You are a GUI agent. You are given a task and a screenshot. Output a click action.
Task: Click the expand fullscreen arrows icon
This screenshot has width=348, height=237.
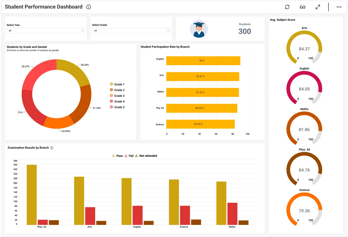coord(318,7)
